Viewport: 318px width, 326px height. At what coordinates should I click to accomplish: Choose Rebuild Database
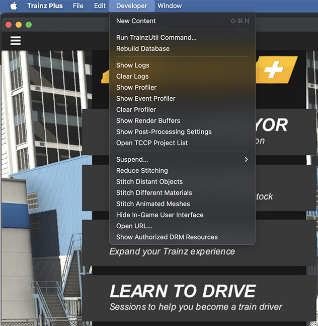(182, 49)
